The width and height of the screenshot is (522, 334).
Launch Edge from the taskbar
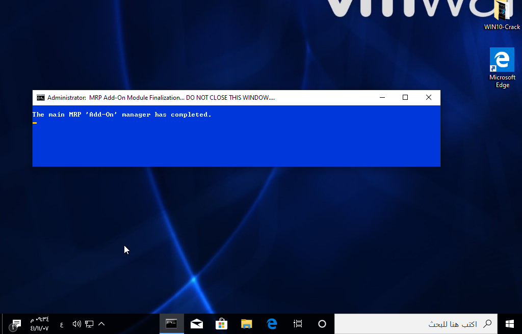tap(272, 324)
